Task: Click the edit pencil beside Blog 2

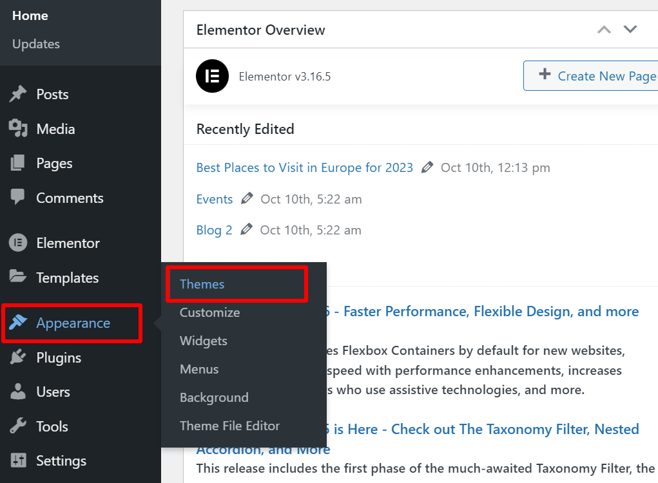Action: pyautogui.click(x=247, y=229)
